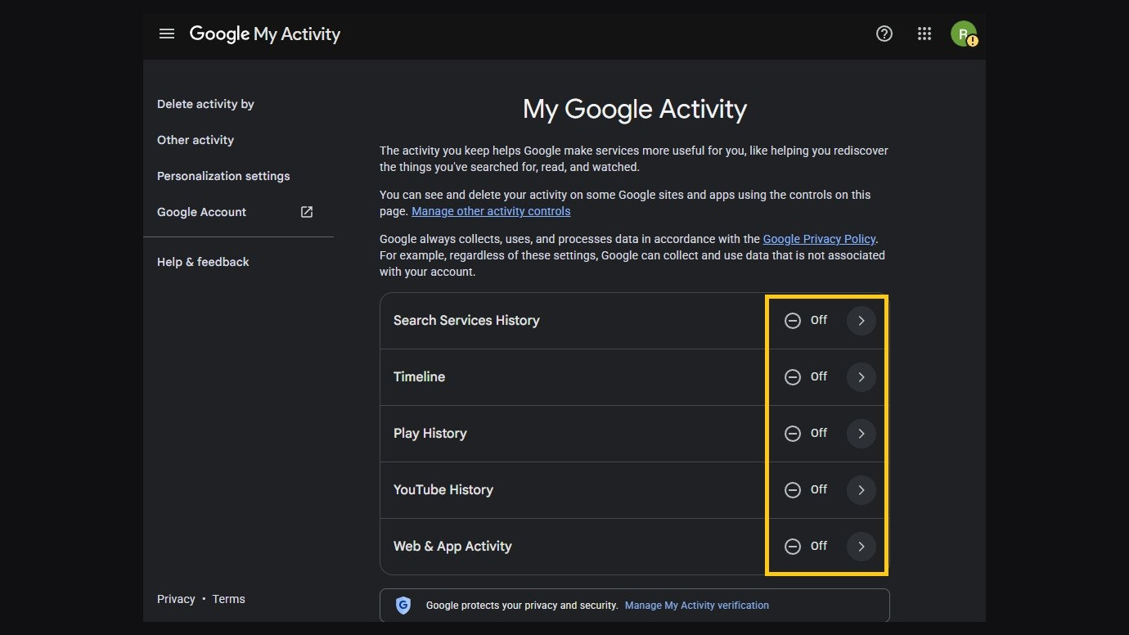Screen dimensions: 1129x635
Task: Expand Search Services History with its chevron
Action: pos(861,321)
